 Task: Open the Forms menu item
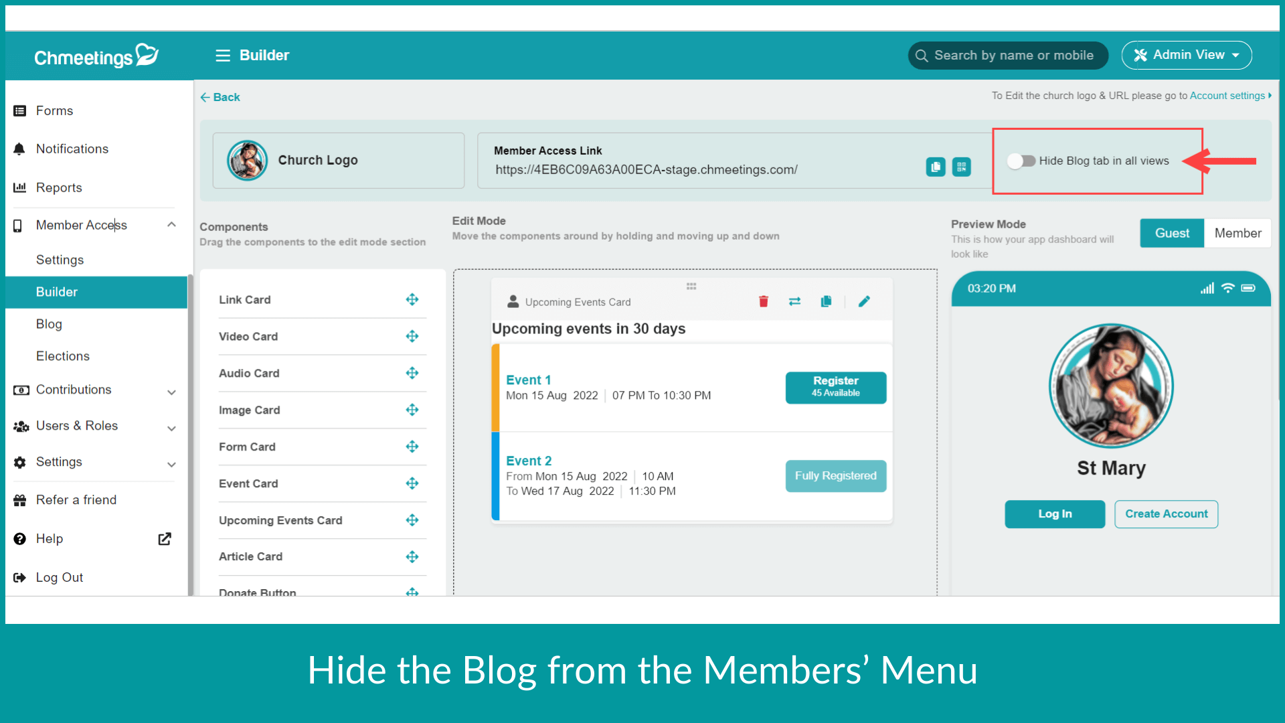point(55,111)
